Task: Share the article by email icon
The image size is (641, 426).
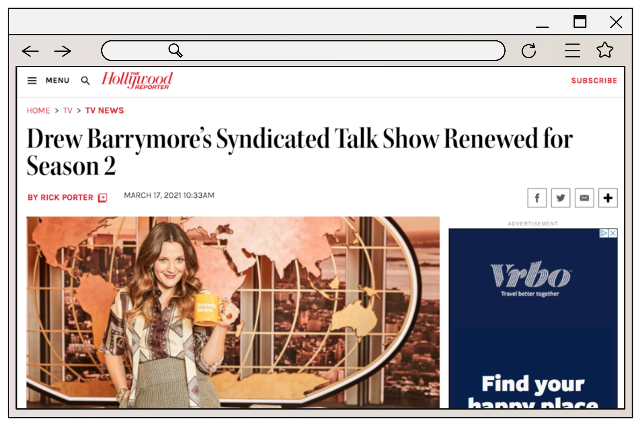Action: 584,198
